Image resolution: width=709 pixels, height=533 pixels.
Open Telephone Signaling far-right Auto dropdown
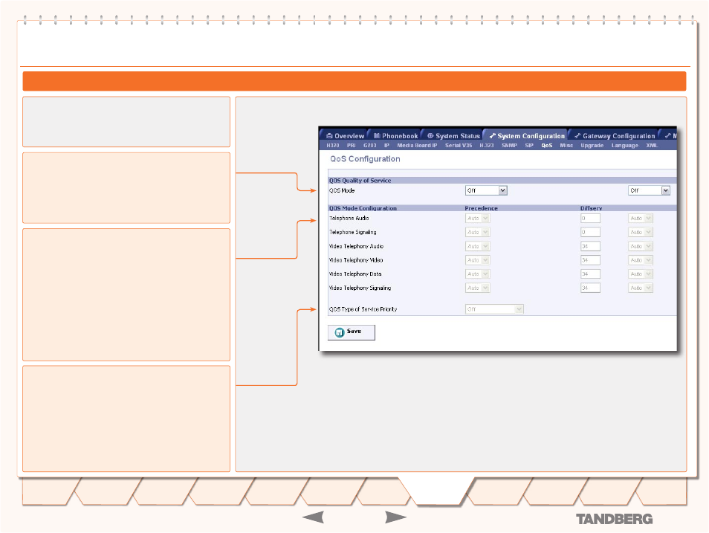[641, 232]
